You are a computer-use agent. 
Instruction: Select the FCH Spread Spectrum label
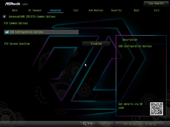17,44
